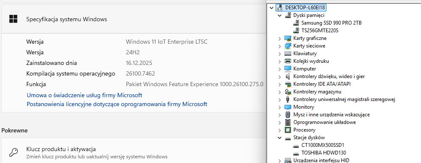Viewport: 421px width, 163px height.
Task: Click the Funkcja label
Action: 36,84
